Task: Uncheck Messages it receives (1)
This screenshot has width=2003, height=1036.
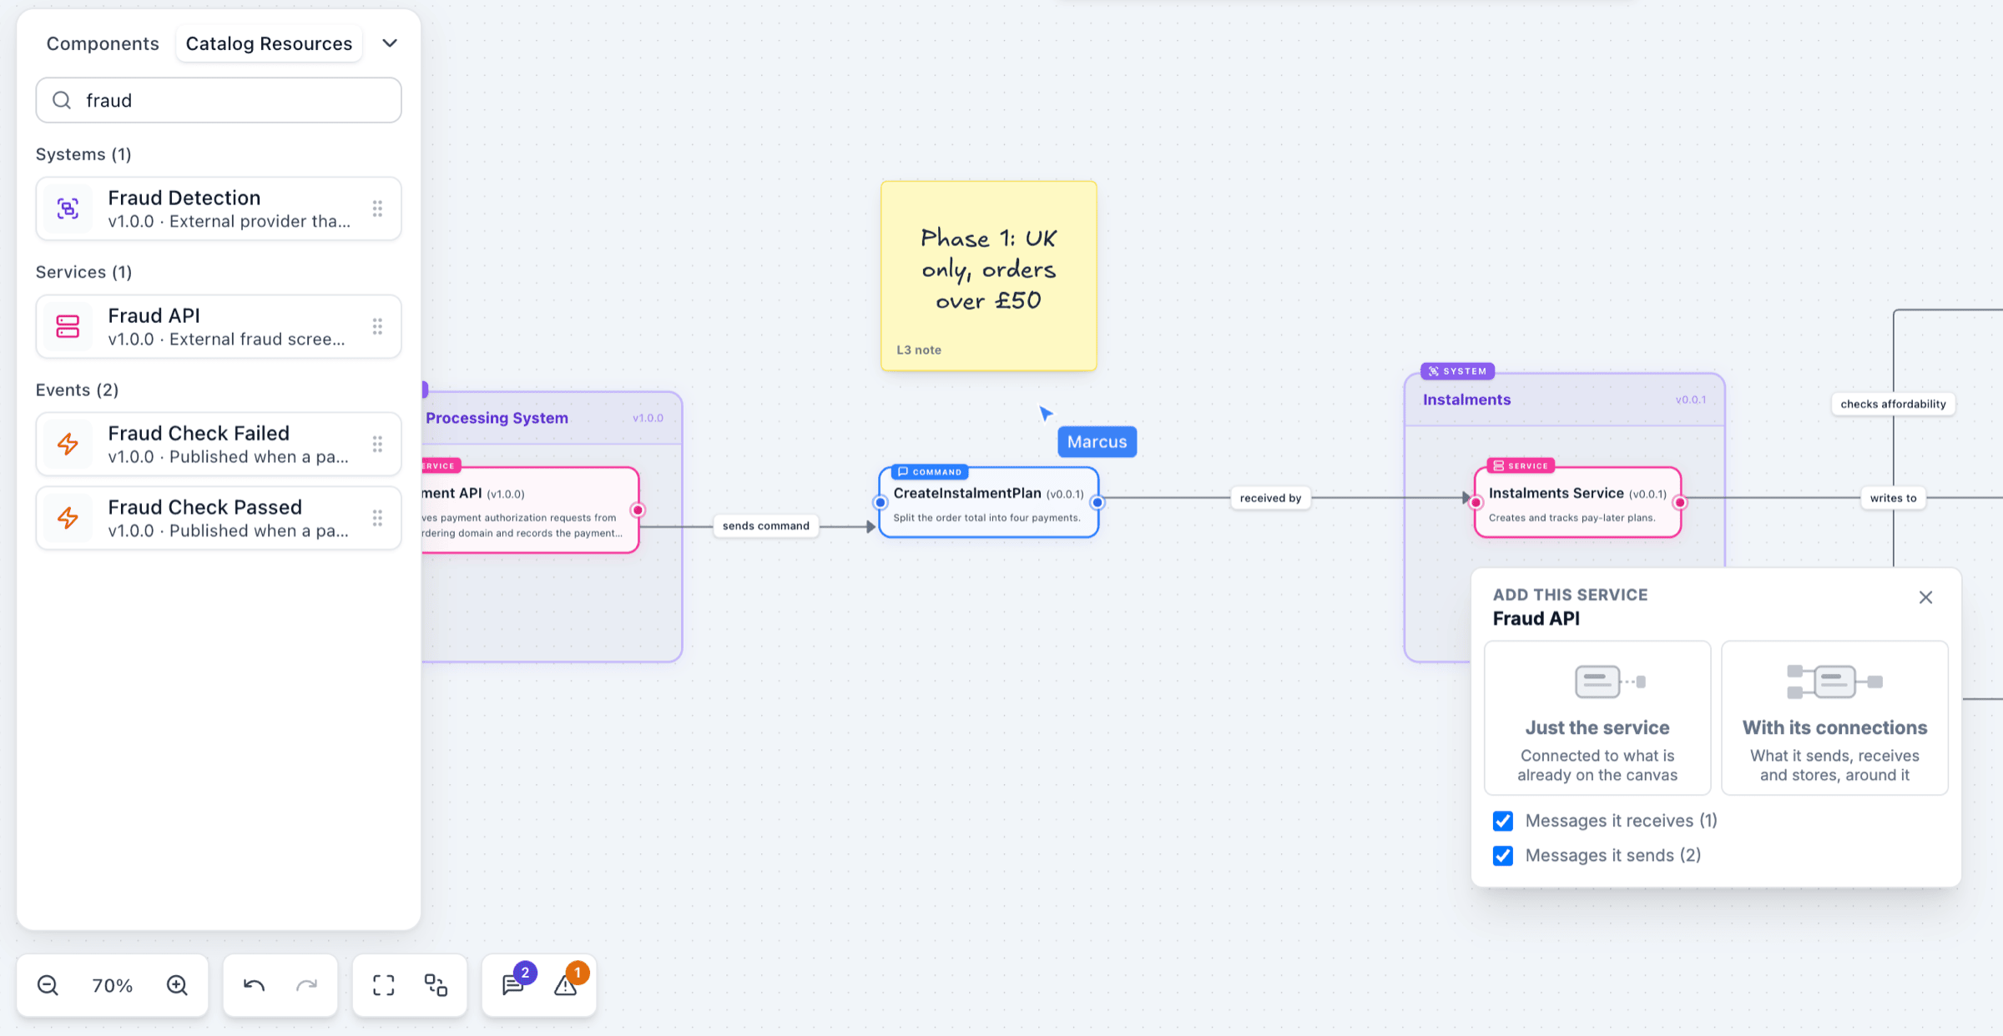Action: [1503, 821]
